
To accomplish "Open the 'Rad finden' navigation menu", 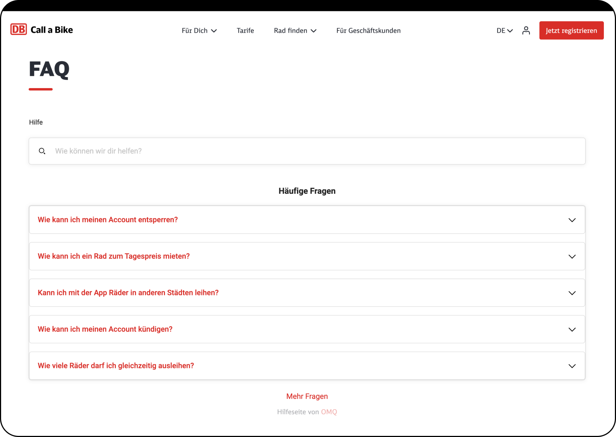I will click(290, 31).
